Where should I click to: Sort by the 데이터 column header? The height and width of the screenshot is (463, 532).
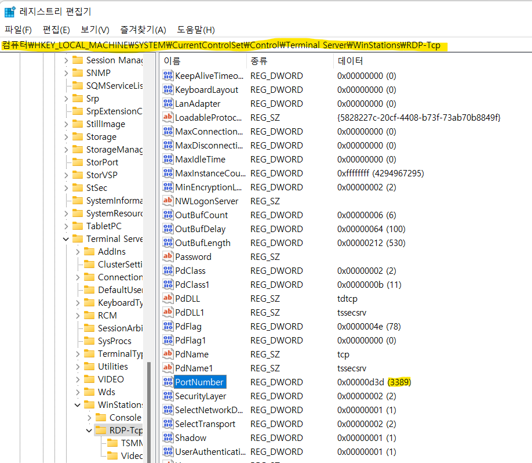432,61
